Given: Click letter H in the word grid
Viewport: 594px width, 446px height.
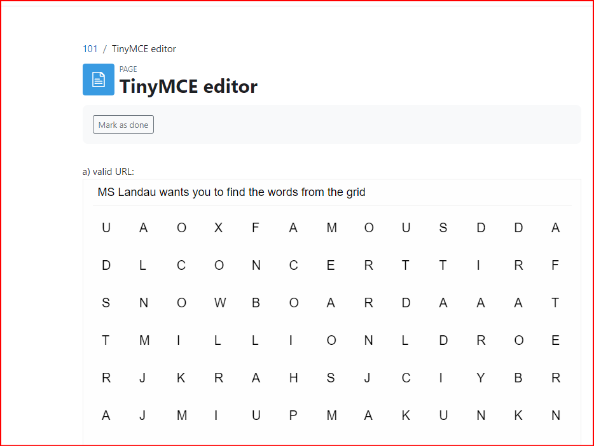Looking at the screenshot, I should [294, 378].
